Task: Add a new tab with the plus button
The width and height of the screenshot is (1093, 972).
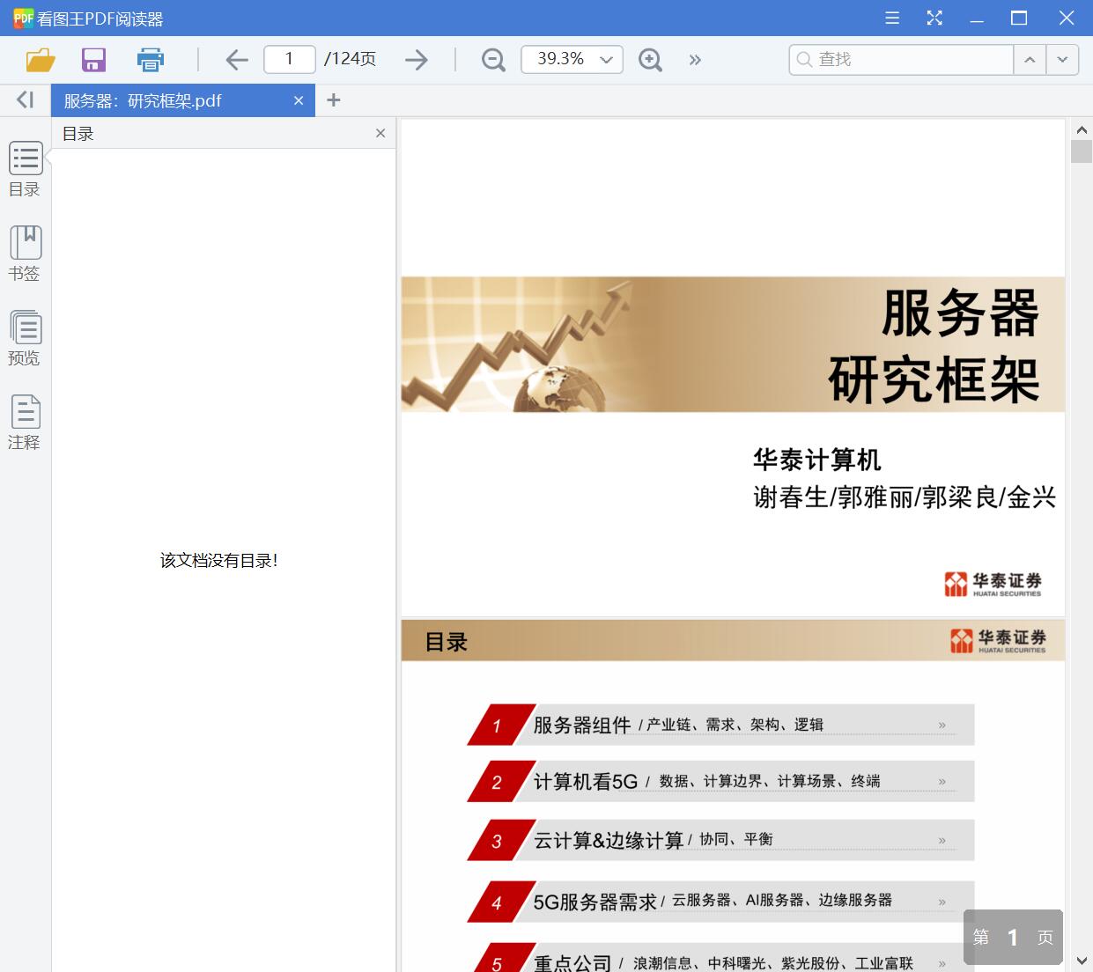Action: [x=333, y=100]
